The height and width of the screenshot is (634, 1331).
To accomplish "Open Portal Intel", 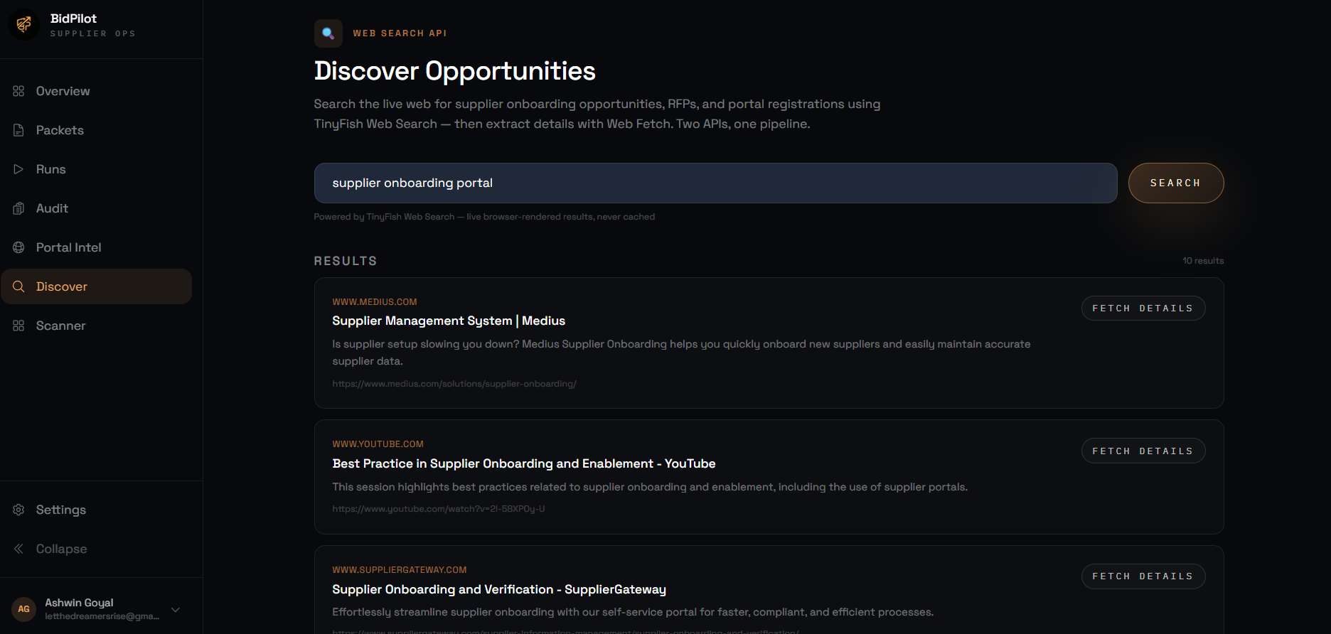I will pos(96,247).
